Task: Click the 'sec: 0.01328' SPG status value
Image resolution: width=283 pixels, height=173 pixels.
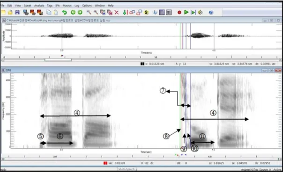Action: (x=117, y=163)
